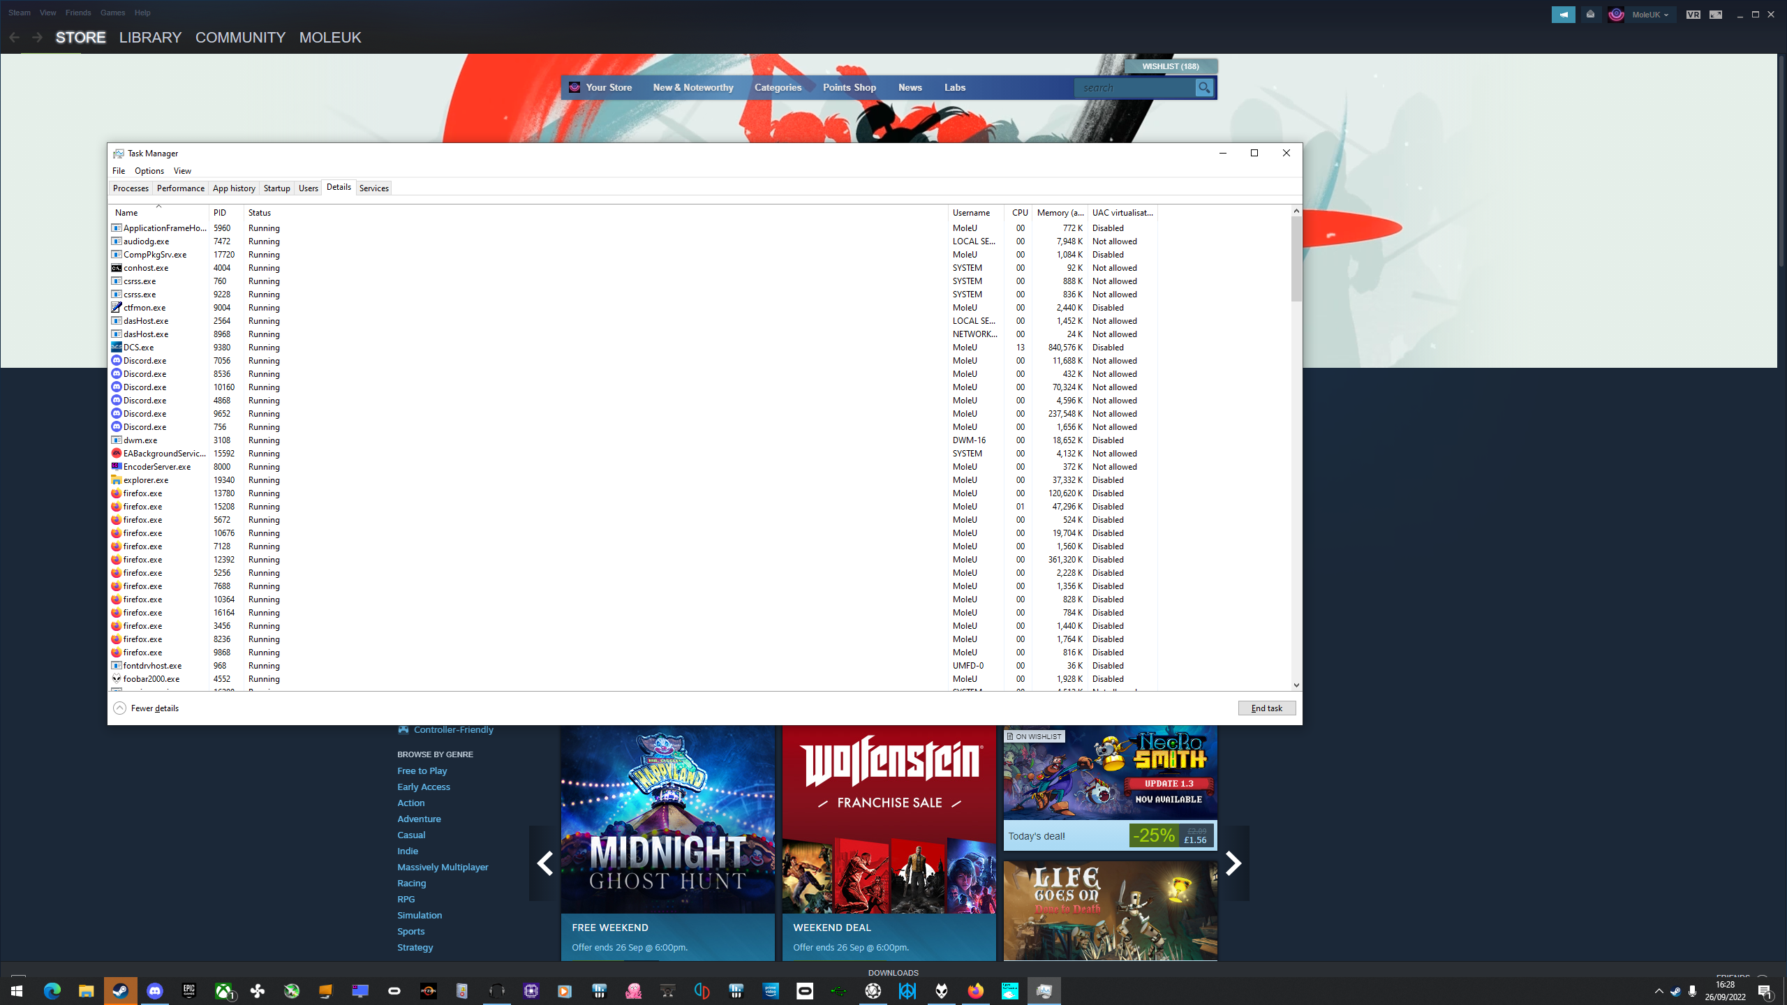Click the End task button
The width and height of the screenshot is (1787, 1005).
(1266, 708)
